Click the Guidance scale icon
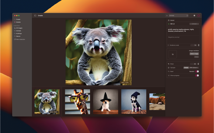 point(168,45)
